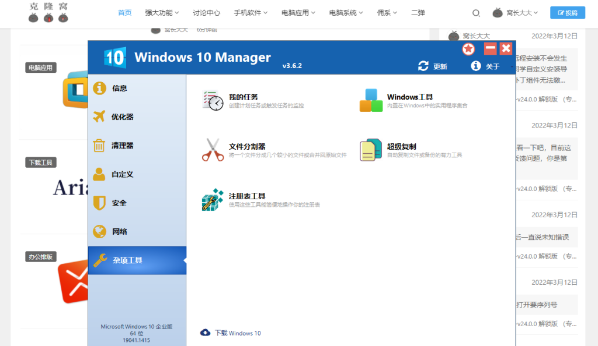This screenshot has height=346, width=598.
Task: Open the 清理器 trash bin icon
Action: click(99, 145)
